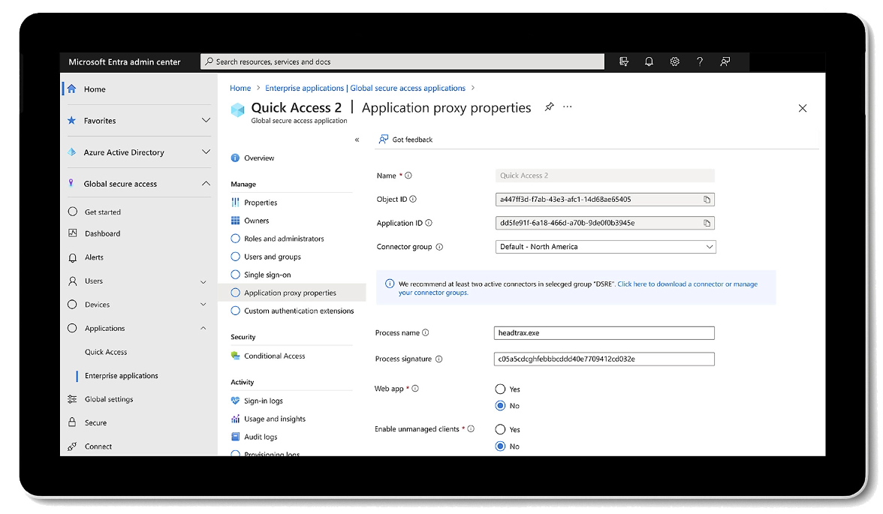
Task: Open notifications bell in top bar
Action: pos(649,62)
